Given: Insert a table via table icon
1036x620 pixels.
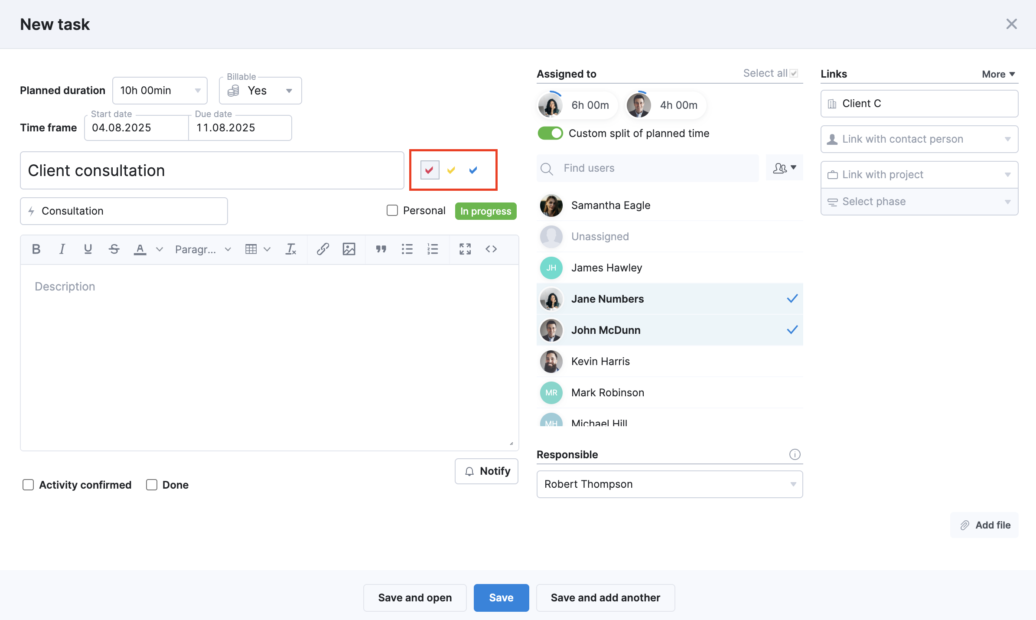Looking at the screenshot, I should point(251,249).
